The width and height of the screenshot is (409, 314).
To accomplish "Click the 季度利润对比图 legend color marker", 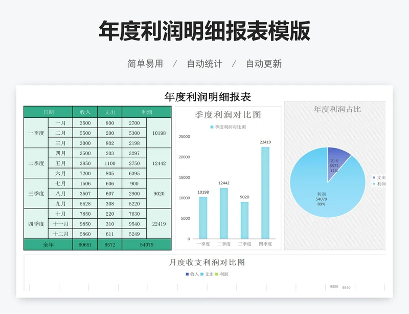I will tap(212, 127).
